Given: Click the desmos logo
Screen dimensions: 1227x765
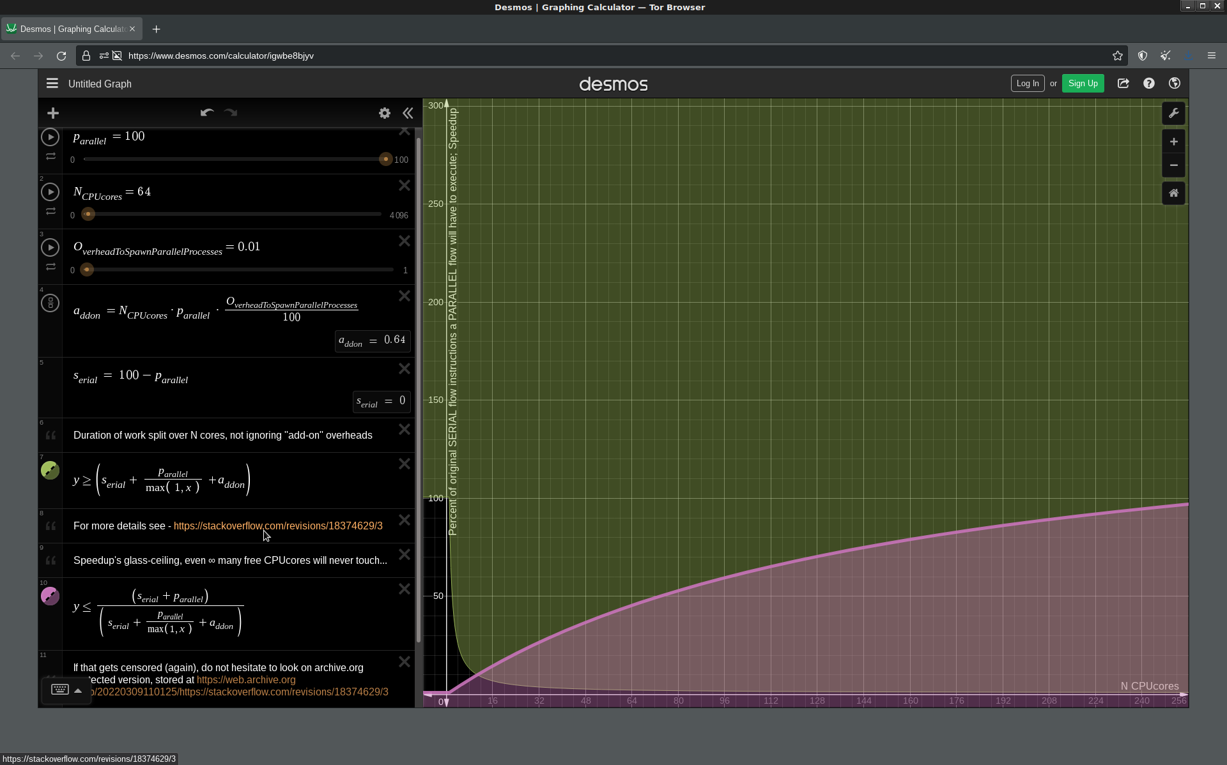Looking at the screenshot, I should pyautogui.click(x=613, y=84).
